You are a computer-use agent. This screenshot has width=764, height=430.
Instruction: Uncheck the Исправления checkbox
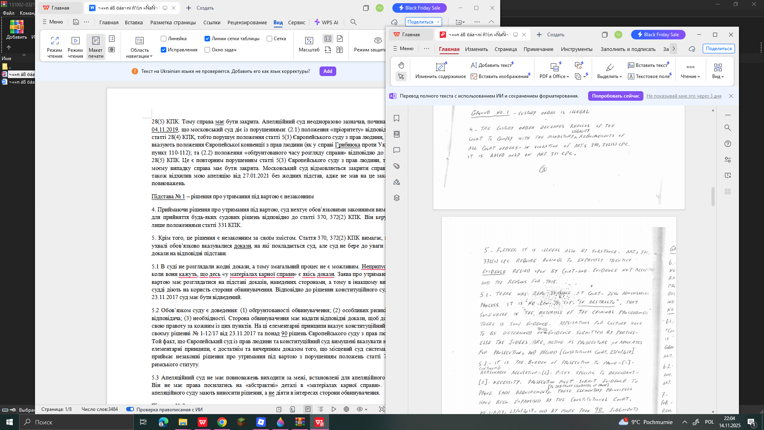point(164,50)
